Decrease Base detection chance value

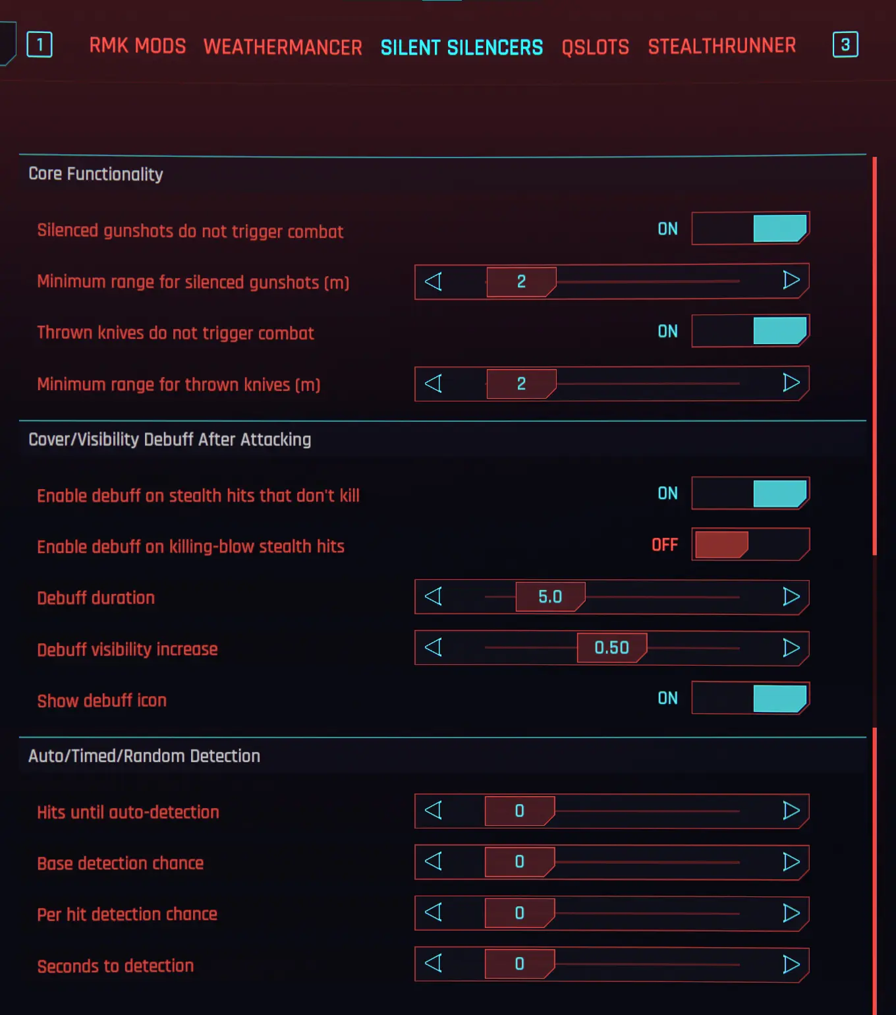[433, 861]
